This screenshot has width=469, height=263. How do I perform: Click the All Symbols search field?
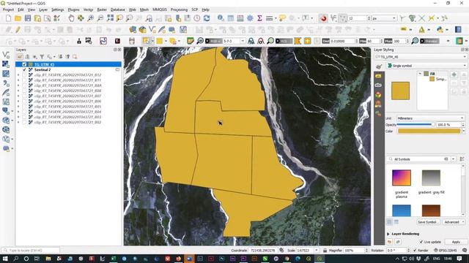[x=418, y=159]
